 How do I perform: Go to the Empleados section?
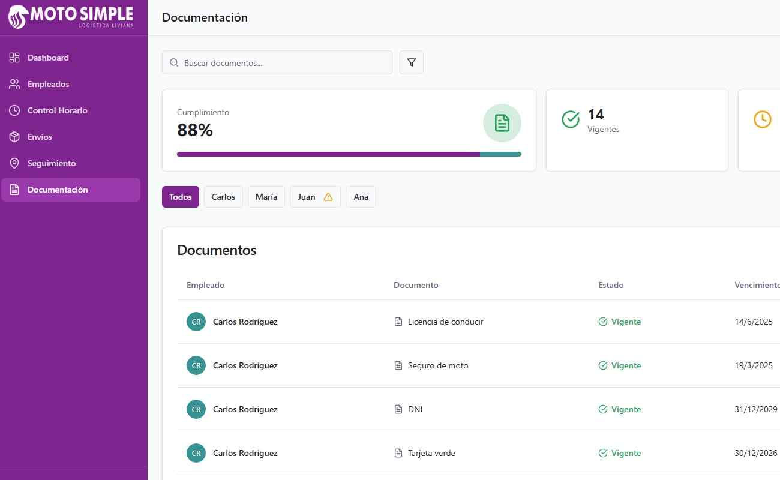click(x=71, y=84)
